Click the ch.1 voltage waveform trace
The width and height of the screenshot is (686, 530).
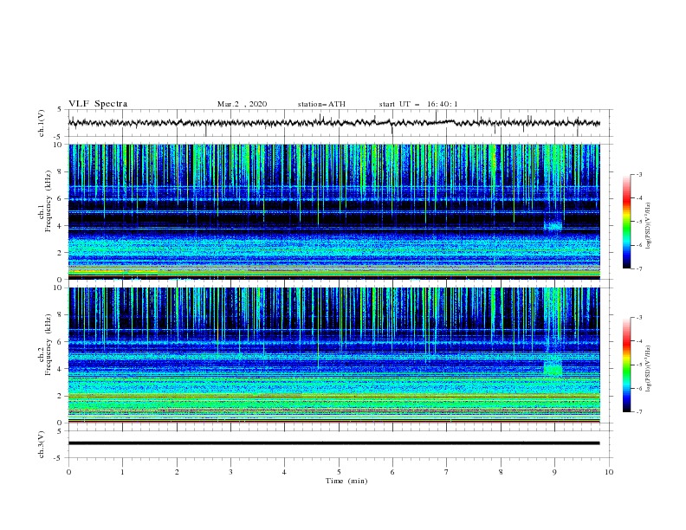[333, 123]
